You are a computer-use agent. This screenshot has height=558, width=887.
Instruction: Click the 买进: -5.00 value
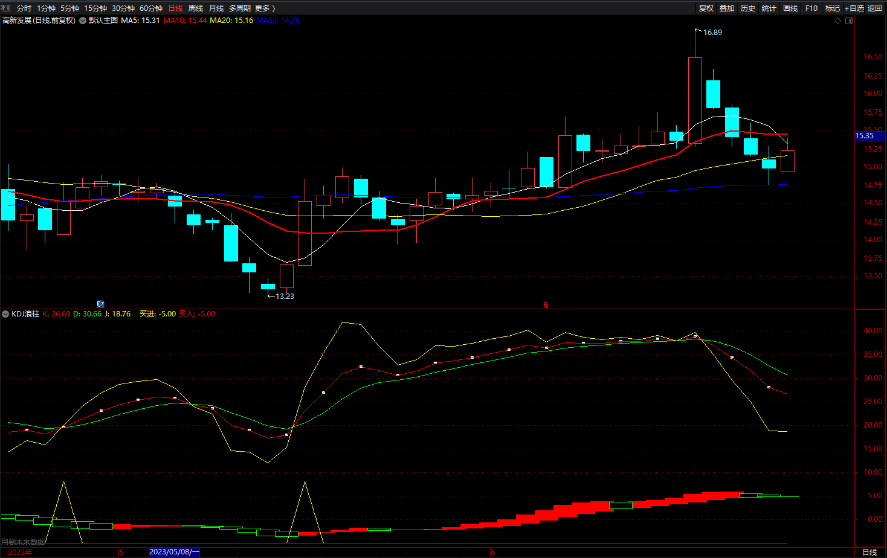158,314
